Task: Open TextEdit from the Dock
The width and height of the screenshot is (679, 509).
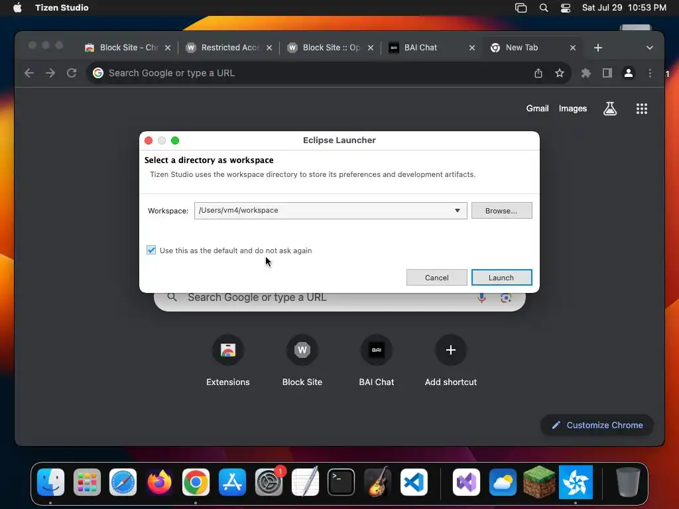Action: [305, 482]
